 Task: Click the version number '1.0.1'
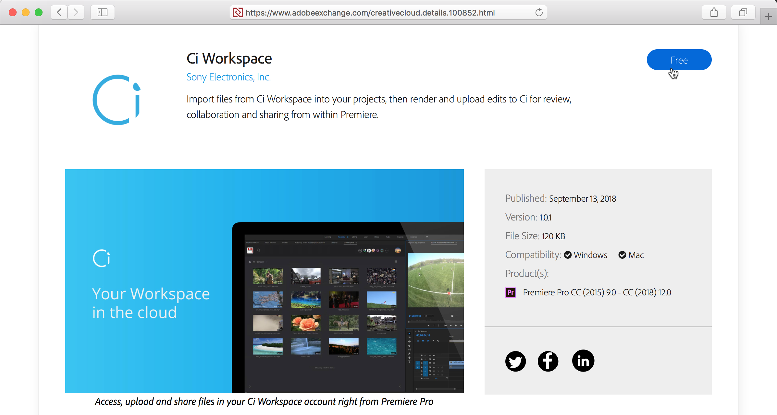545,218
